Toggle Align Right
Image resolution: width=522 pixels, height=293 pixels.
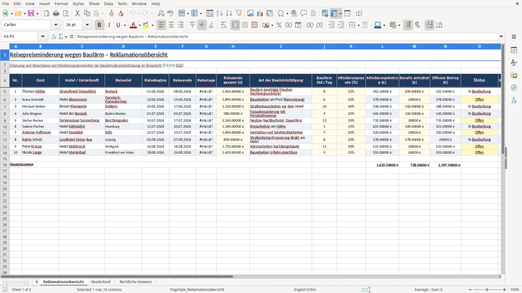[181, 25]
